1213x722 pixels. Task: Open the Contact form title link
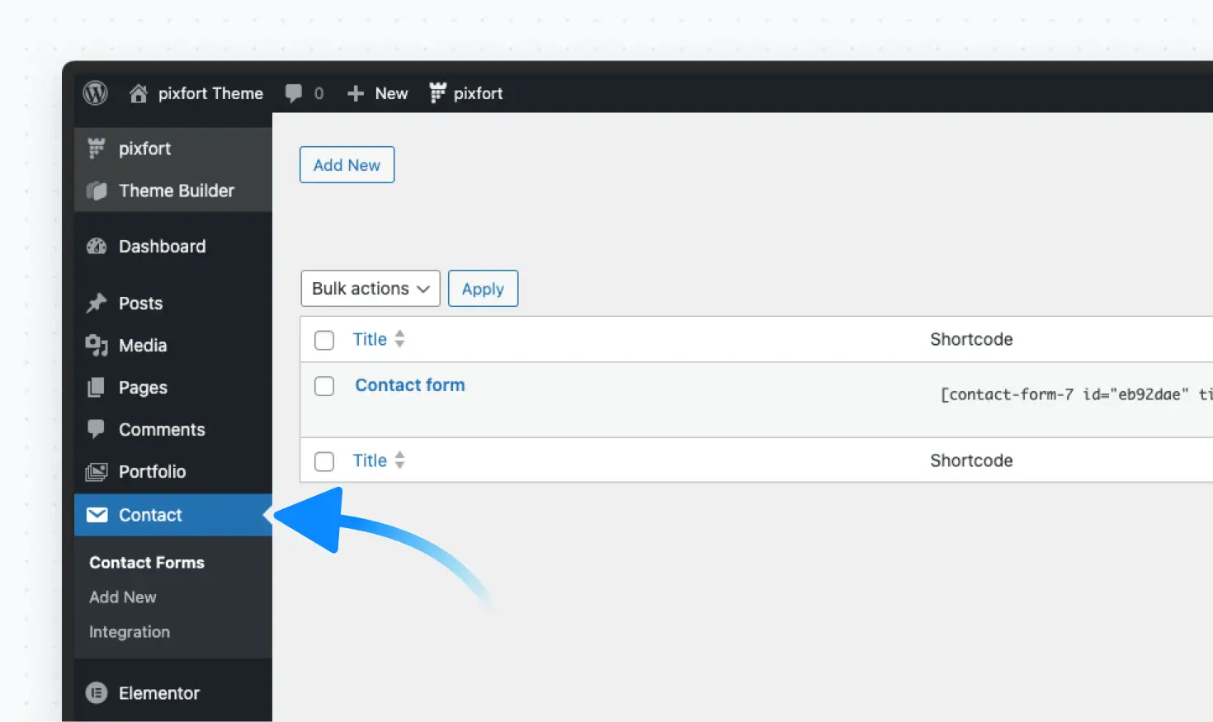pyautogui.click(x=410, y=385)
